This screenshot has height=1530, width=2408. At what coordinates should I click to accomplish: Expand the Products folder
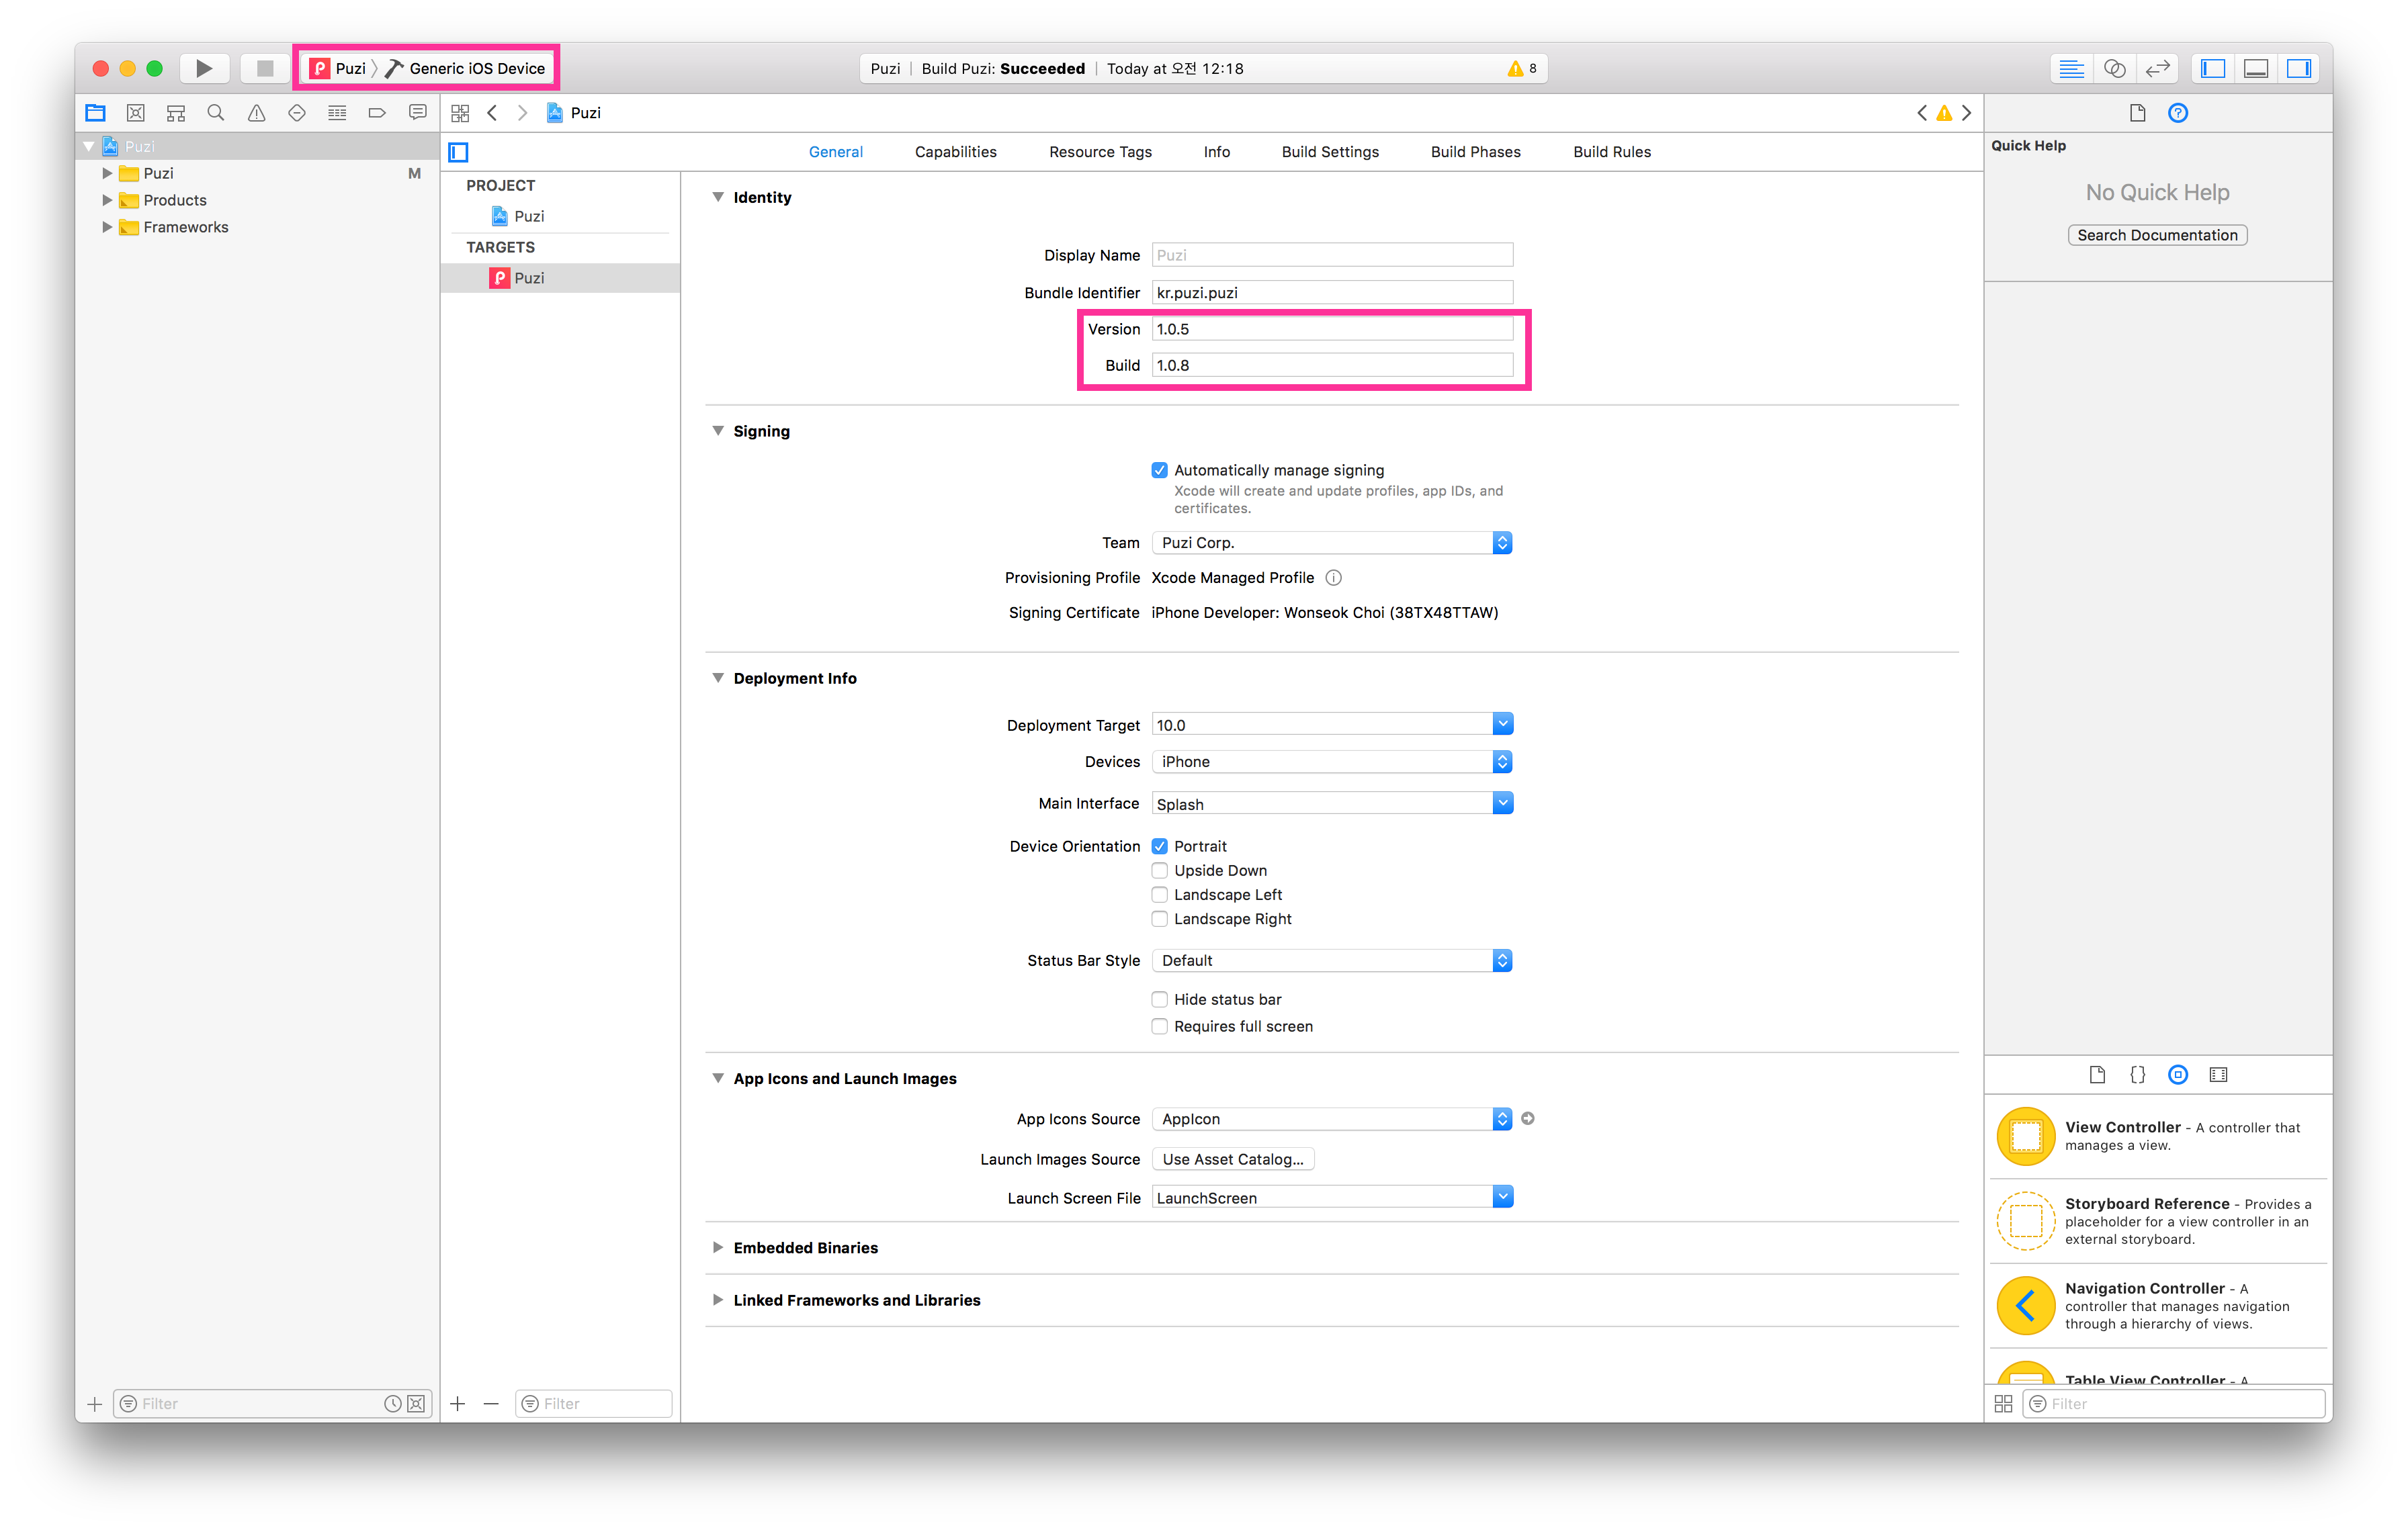point(107,200)
